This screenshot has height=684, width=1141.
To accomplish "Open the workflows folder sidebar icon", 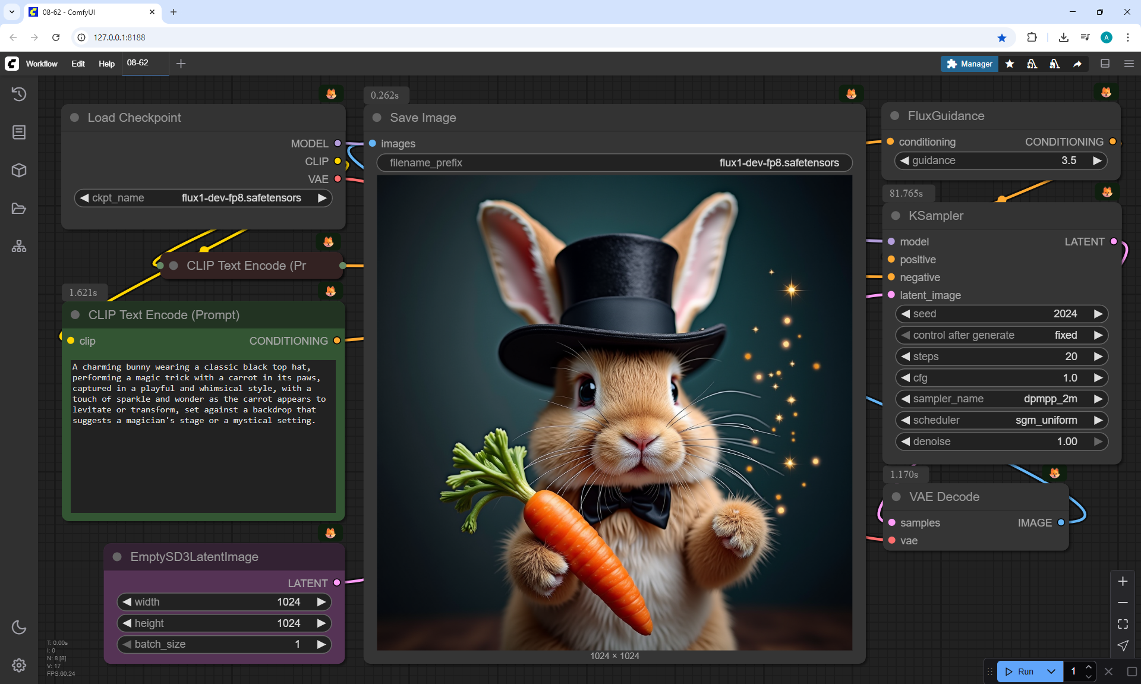I will (x=19, y=209).
